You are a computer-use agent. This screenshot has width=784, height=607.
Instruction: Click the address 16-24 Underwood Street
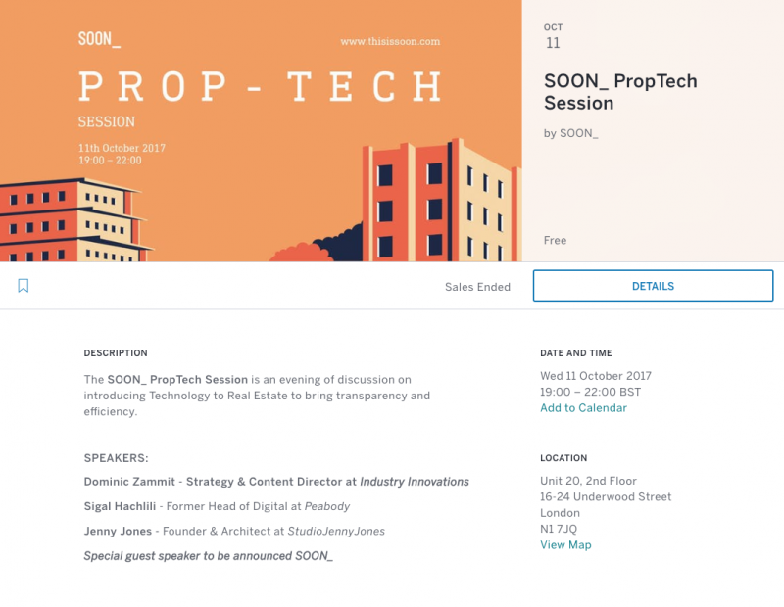[605, 496]
